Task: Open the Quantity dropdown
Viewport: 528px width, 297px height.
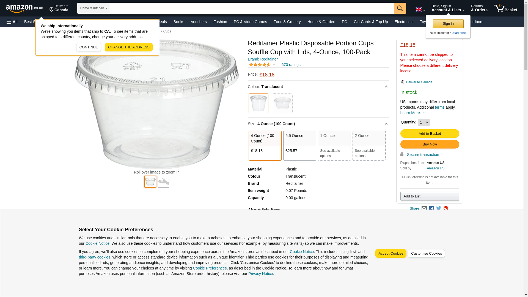Action: pos(424,122)
